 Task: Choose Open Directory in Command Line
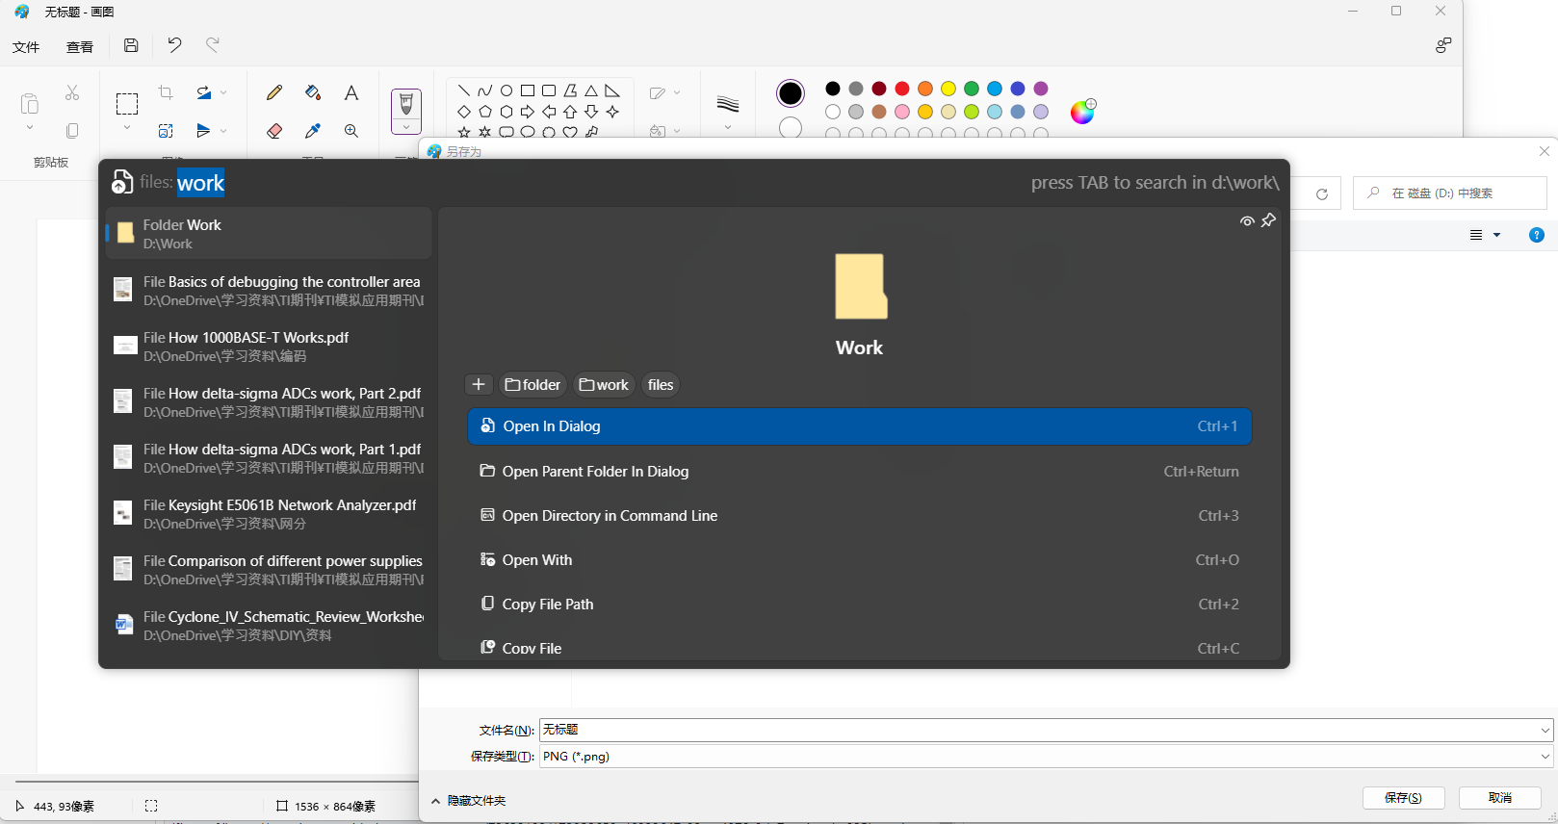coord(859,516)
